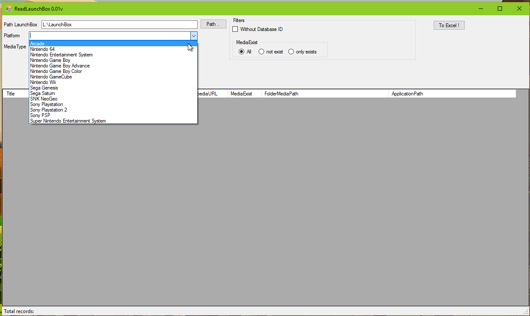Click the Total records status text
This screenshot has height=316, width=530.
[19, 311]
